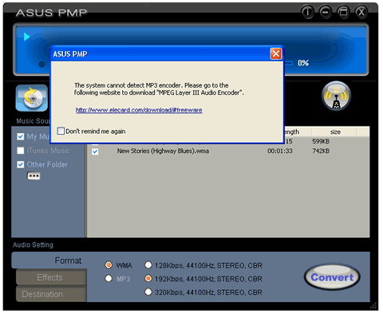Select the WMA format radio button
Screen dimensions: 383x314
pos(109,265)
